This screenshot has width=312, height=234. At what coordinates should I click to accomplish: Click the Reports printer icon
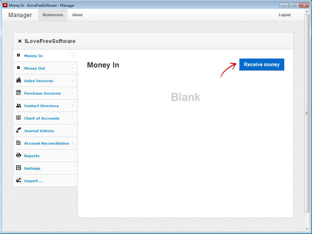[x=19, y=155]
